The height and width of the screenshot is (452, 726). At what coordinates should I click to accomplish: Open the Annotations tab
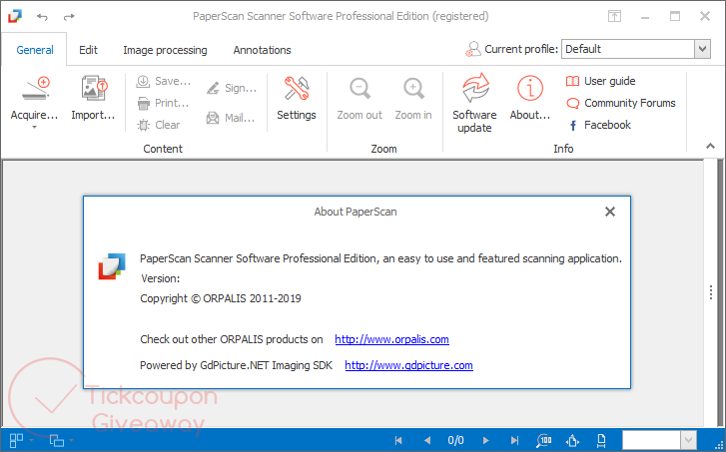262,50
